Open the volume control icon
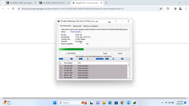The height and width of the screenshot is (106, 189). 170,103
